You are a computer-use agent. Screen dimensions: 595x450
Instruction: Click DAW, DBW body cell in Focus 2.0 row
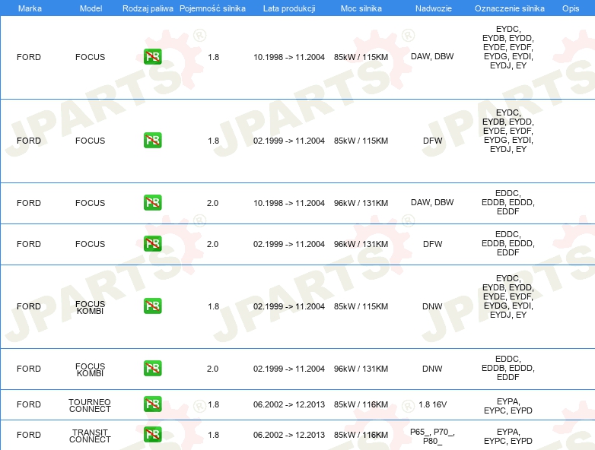(x=432, y=202)
